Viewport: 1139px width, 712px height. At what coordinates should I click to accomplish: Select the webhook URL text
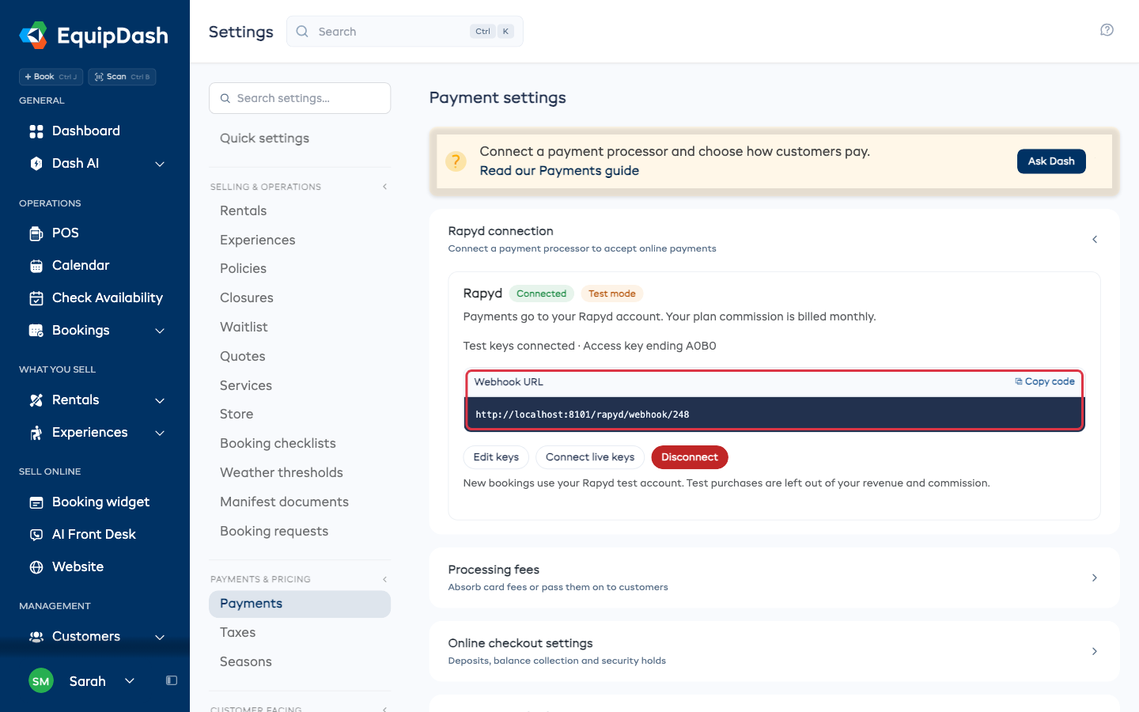click(582, 415)
